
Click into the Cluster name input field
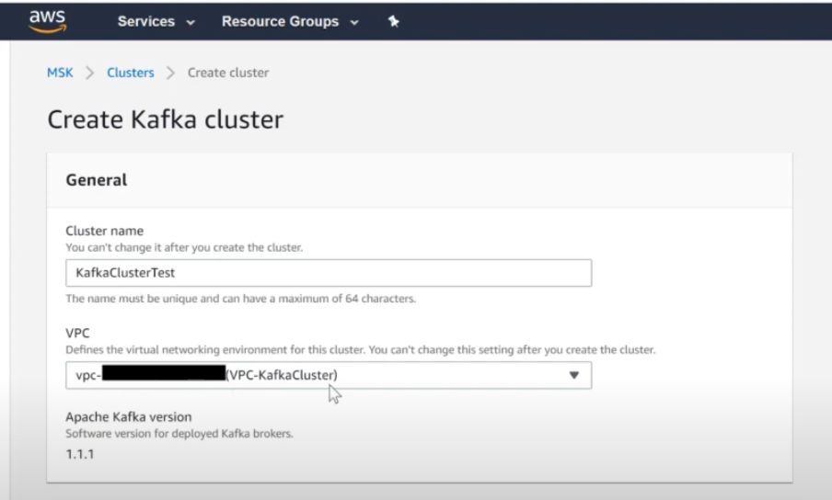[329, 273]
